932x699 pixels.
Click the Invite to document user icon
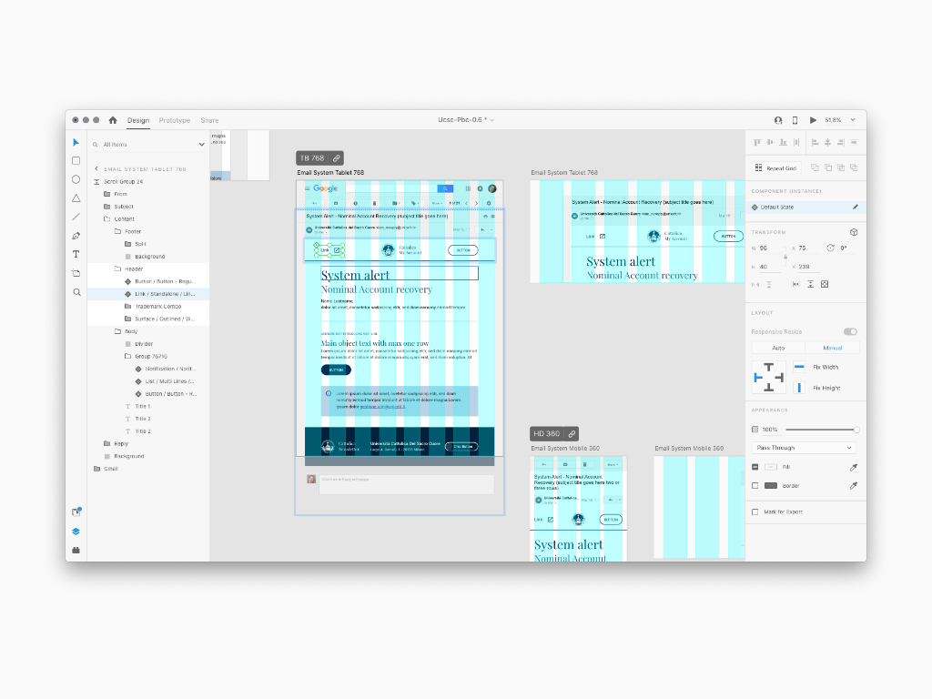(x=778, y=120)
